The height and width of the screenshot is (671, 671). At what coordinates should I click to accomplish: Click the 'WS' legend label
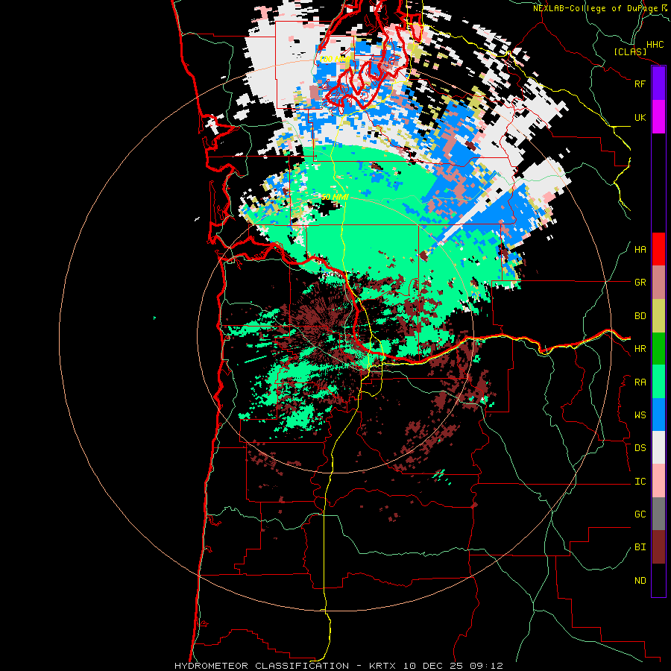click(640, 415)
